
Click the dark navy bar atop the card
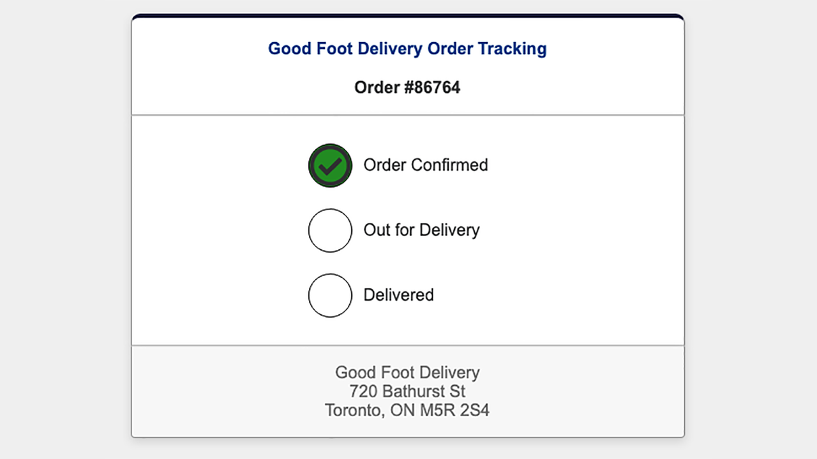(407, 13)
